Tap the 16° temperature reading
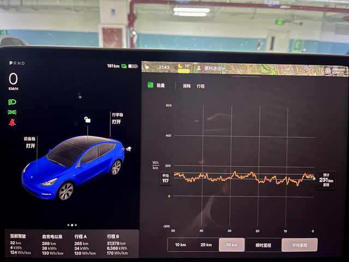 tap(187, 66)
